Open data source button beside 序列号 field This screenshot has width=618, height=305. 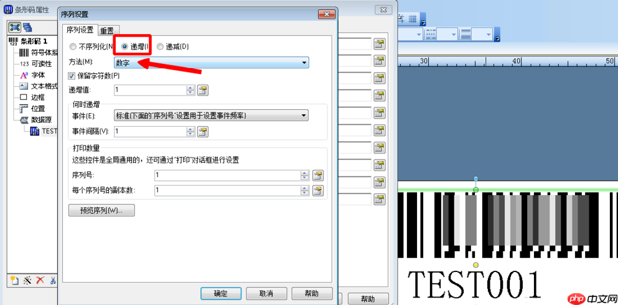tap(317, 175)
